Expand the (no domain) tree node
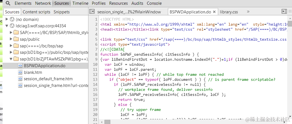 coord(7,19)
